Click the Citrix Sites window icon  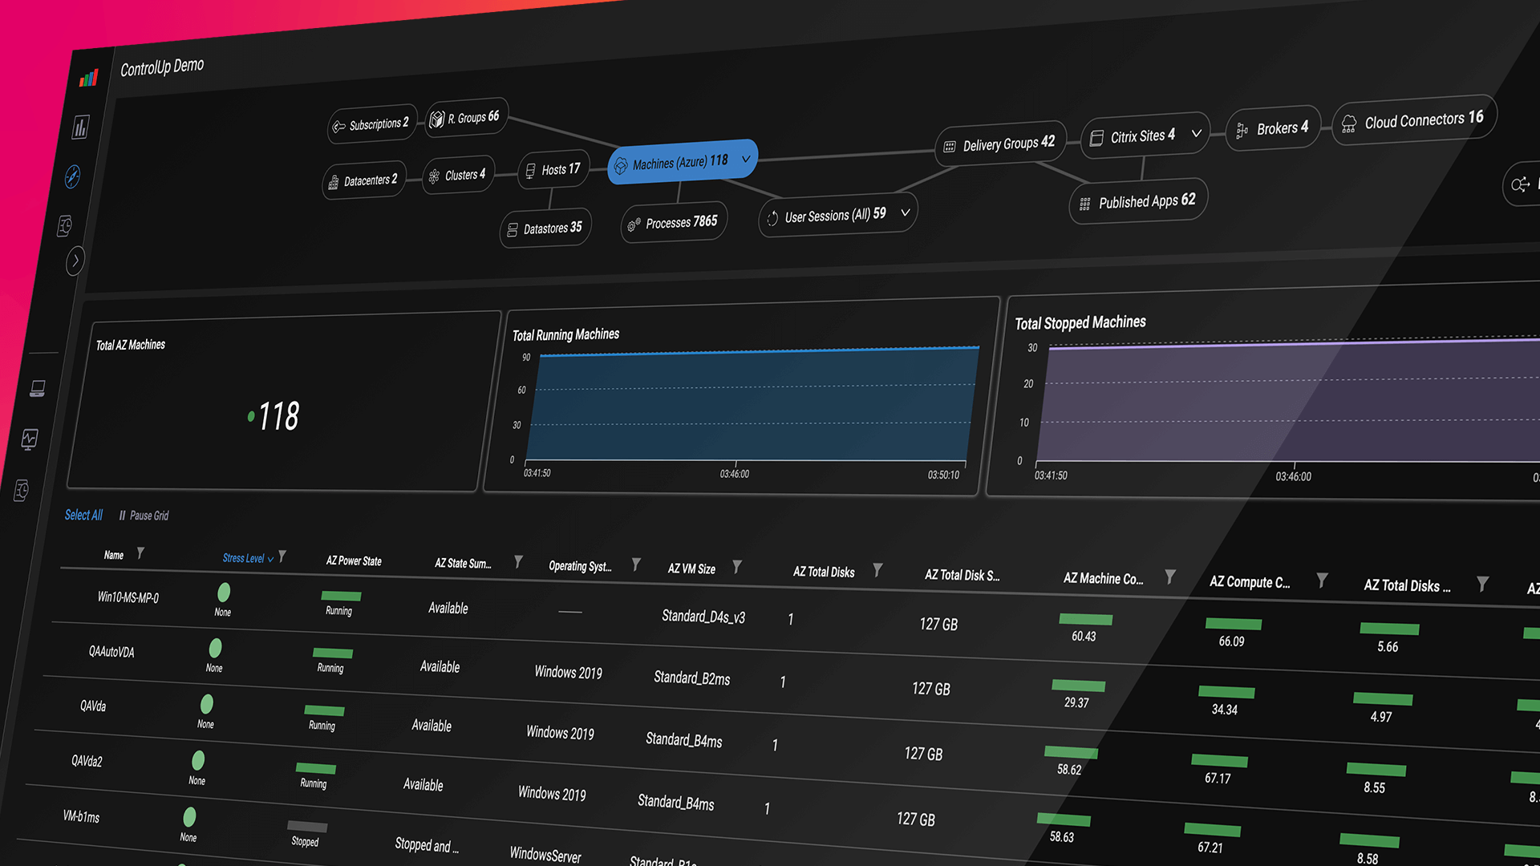1096,139
